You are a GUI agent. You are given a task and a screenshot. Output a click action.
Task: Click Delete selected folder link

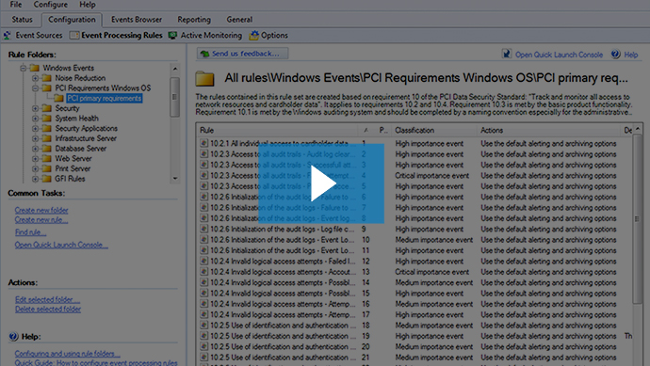point(48,310)
